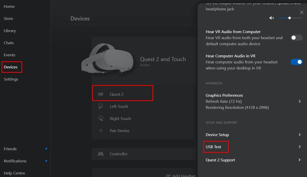Click the Quest 2 headset image
Screen dimensions: 307x177
pos(107,59)
